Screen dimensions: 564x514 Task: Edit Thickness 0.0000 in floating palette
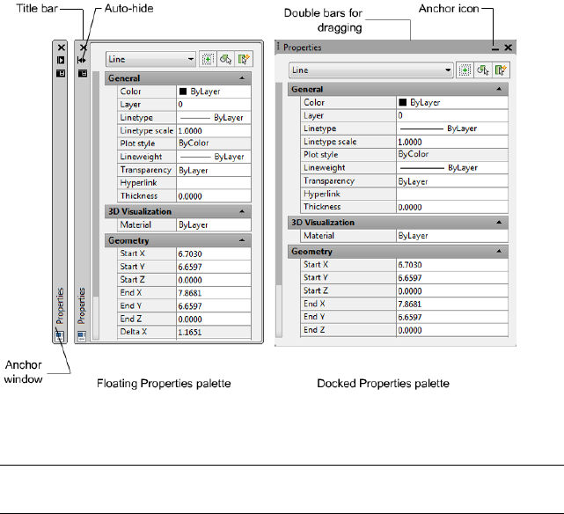[x=214, y=196]
